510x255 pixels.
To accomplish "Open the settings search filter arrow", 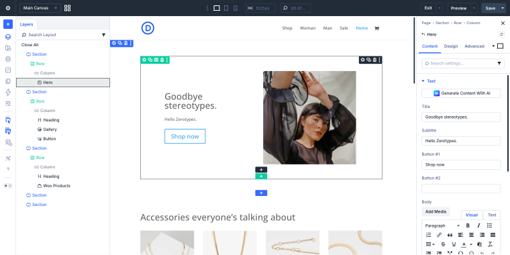I will coord(499,64).
